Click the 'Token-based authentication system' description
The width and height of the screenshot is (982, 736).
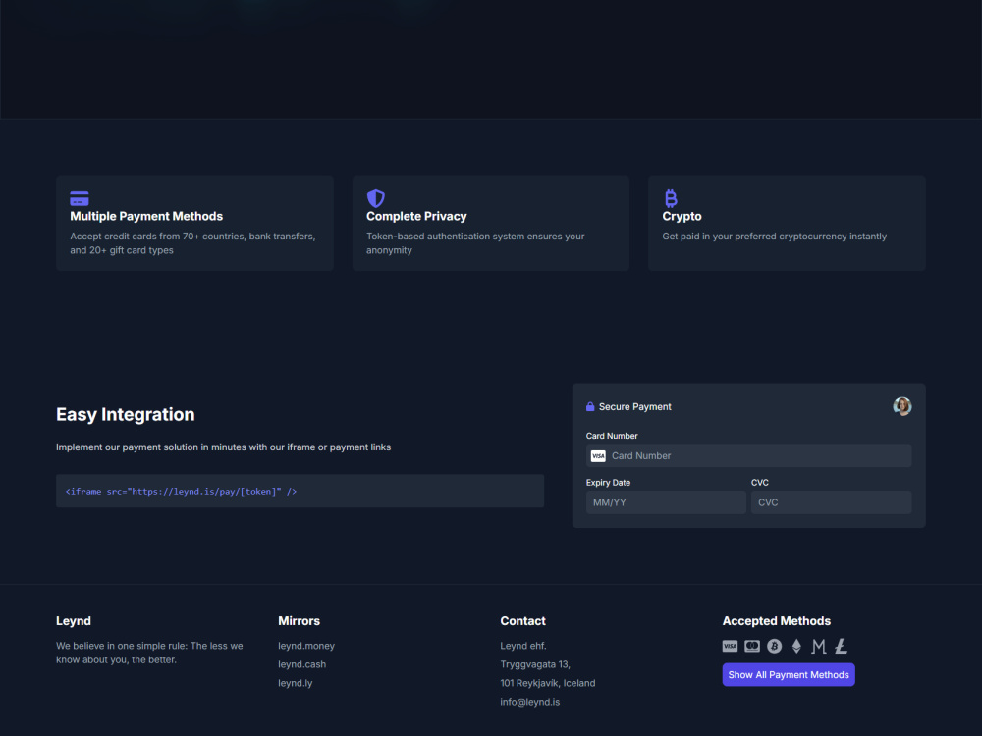[x=475, y=243]
